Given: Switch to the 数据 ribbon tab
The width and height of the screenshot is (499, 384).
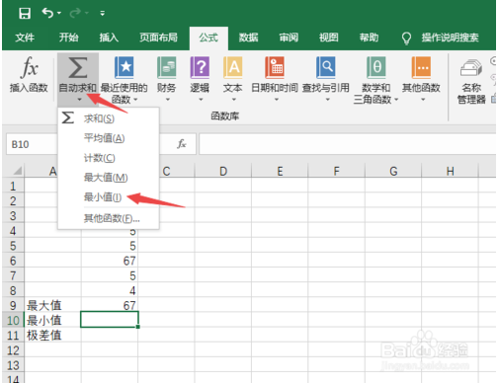Looking at the screenshot, I should click(248, 38).
